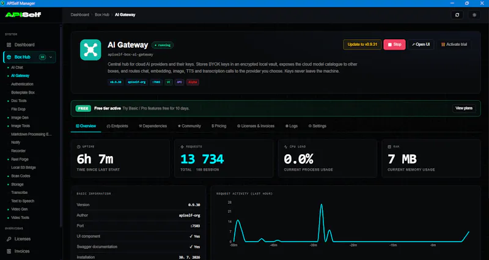Open File Drop in sidebar
Viewport: 489px width, 260px height.
tap(18, 110)
